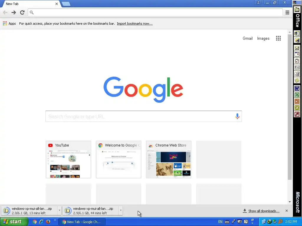Open Firefox from Quick Launch
The width and height of the screenshot is (302, 226).
click(48, 222)
